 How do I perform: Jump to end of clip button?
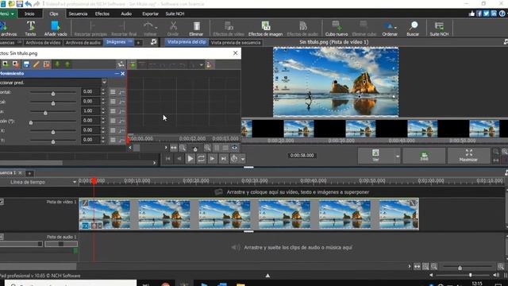tap(223, 159)
